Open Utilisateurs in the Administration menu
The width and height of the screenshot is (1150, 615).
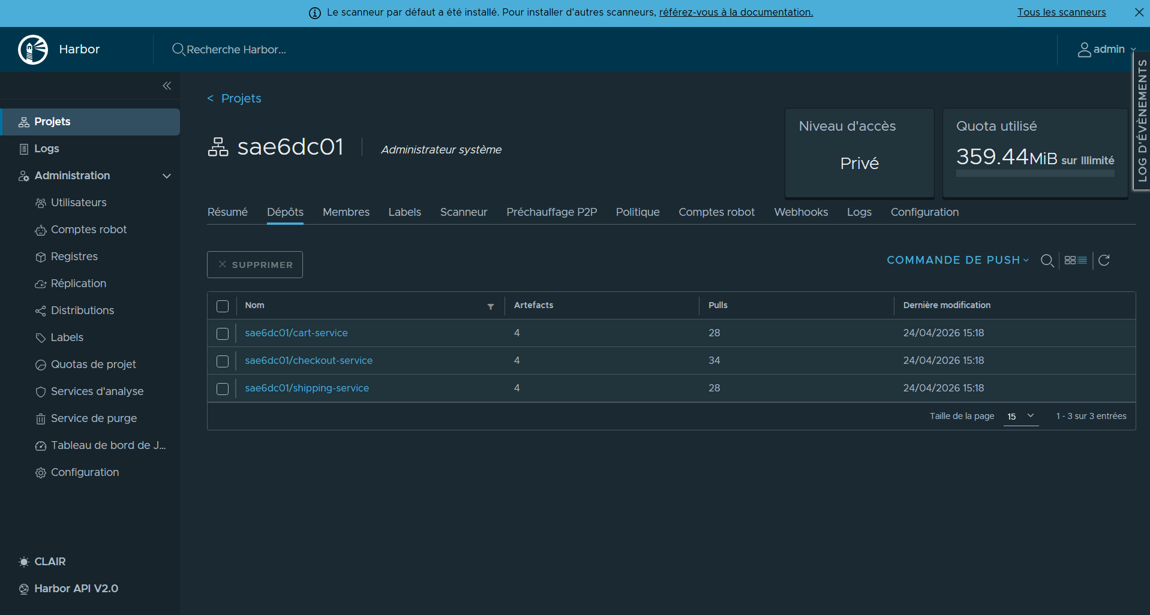tap(79, 203)
